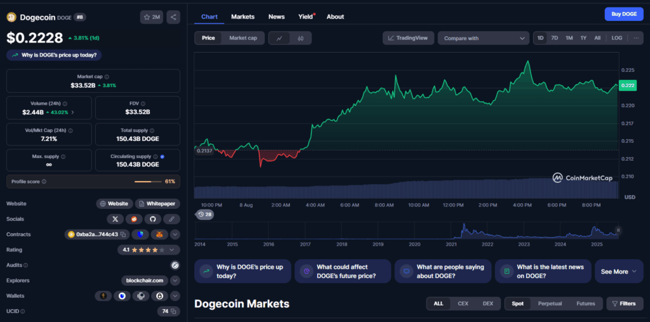The image size is (650, 322).
Task: Click the pause icon on the history range bar
Action: 618,230
